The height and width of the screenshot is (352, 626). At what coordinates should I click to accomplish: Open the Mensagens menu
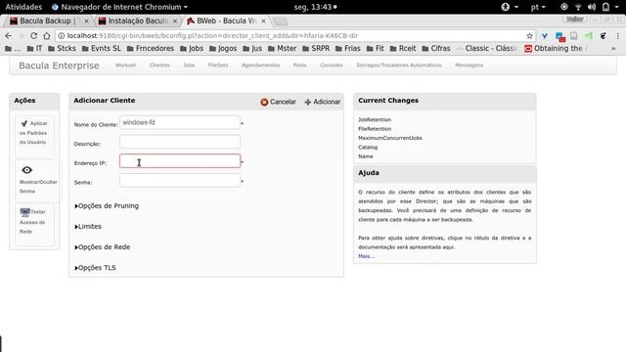tap(469, 66)
